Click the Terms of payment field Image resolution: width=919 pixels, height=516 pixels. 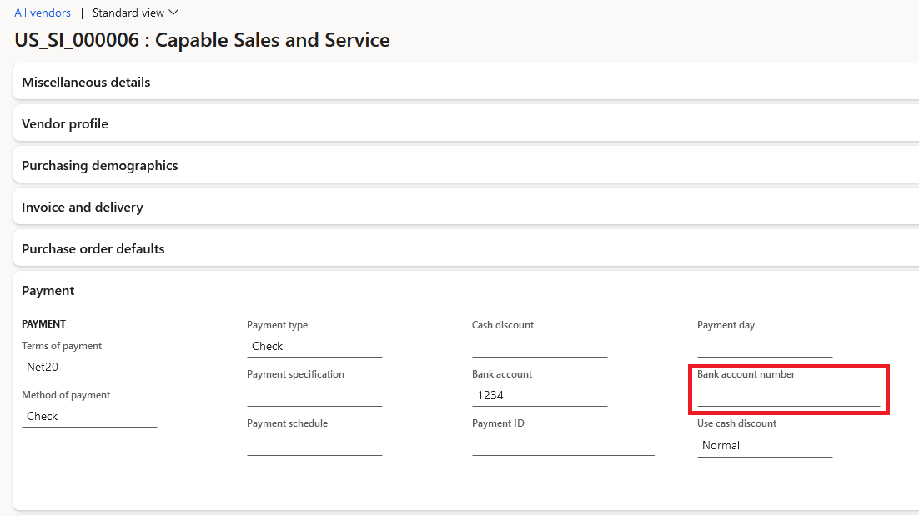tap(113, 368)
